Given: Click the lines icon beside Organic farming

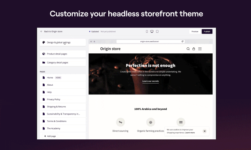Looking at the screenshot, I should [x=181, y=122].
